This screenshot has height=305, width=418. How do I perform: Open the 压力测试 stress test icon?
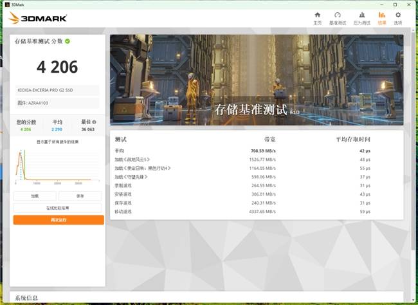(x=362, y=15)
